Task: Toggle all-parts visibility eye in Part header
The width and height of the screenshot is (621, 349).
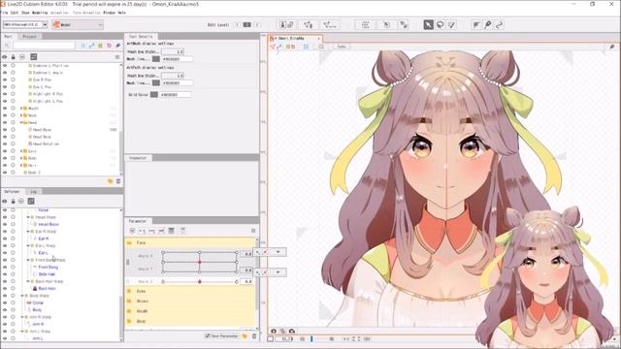Action: pos(5,57)
